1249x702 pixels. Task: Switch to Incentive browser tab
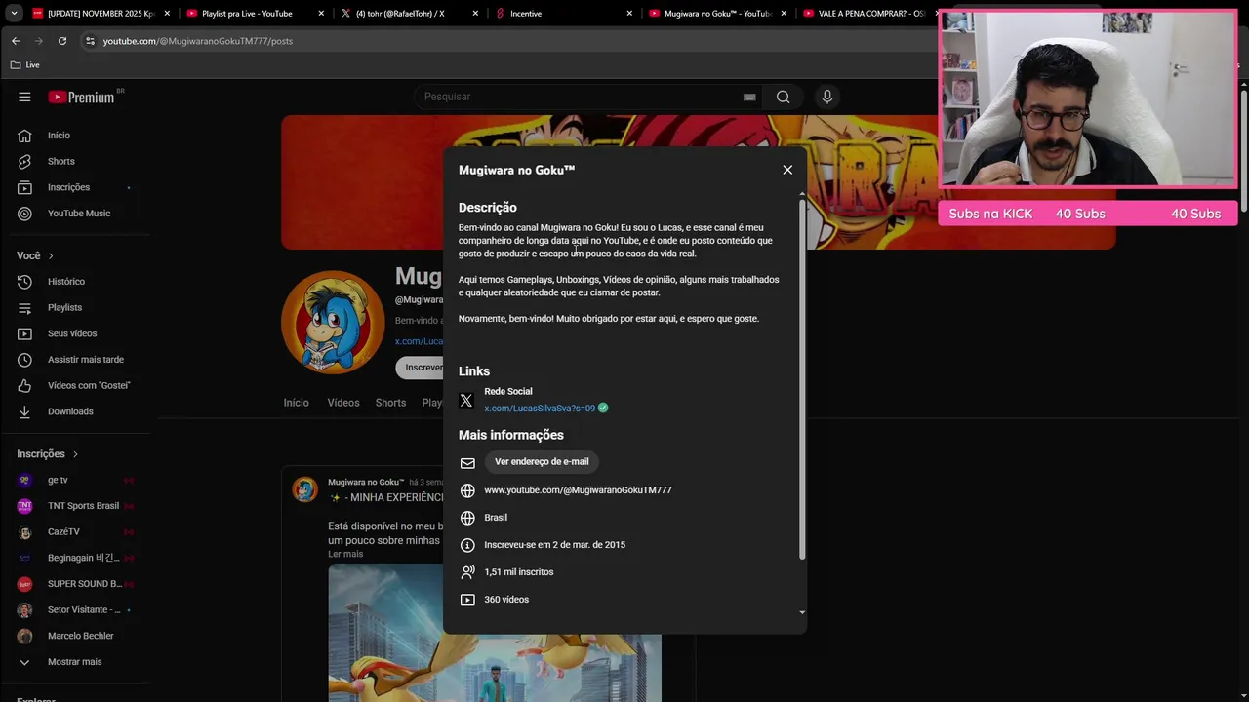562,14
